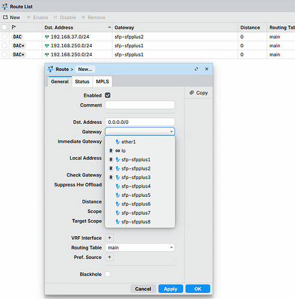This screenshot has width=295, height=299.
Task: Switch to the MPLS tab
Action: click(x=102, y=81)
